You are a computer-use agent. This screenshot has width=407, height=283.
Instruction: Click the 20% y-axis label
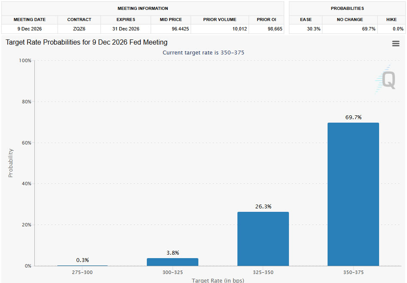[26, 225]
